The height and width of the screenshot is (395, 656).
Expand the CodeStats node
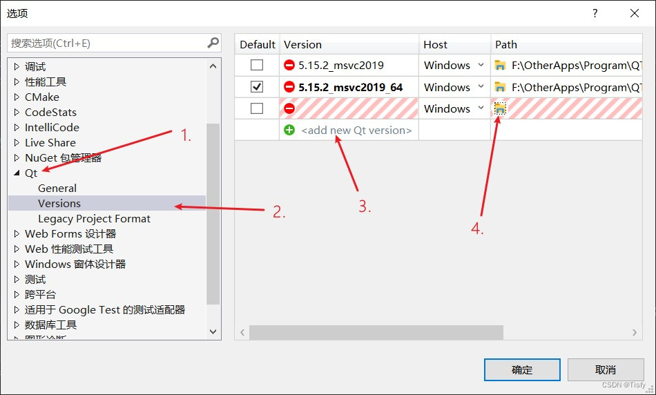(x=17, y=112)
